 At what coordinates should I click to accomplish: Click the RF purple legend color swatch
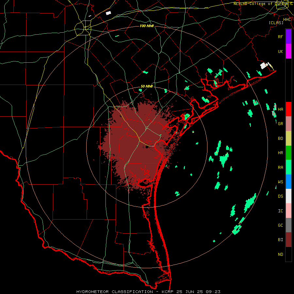(288, 37)
